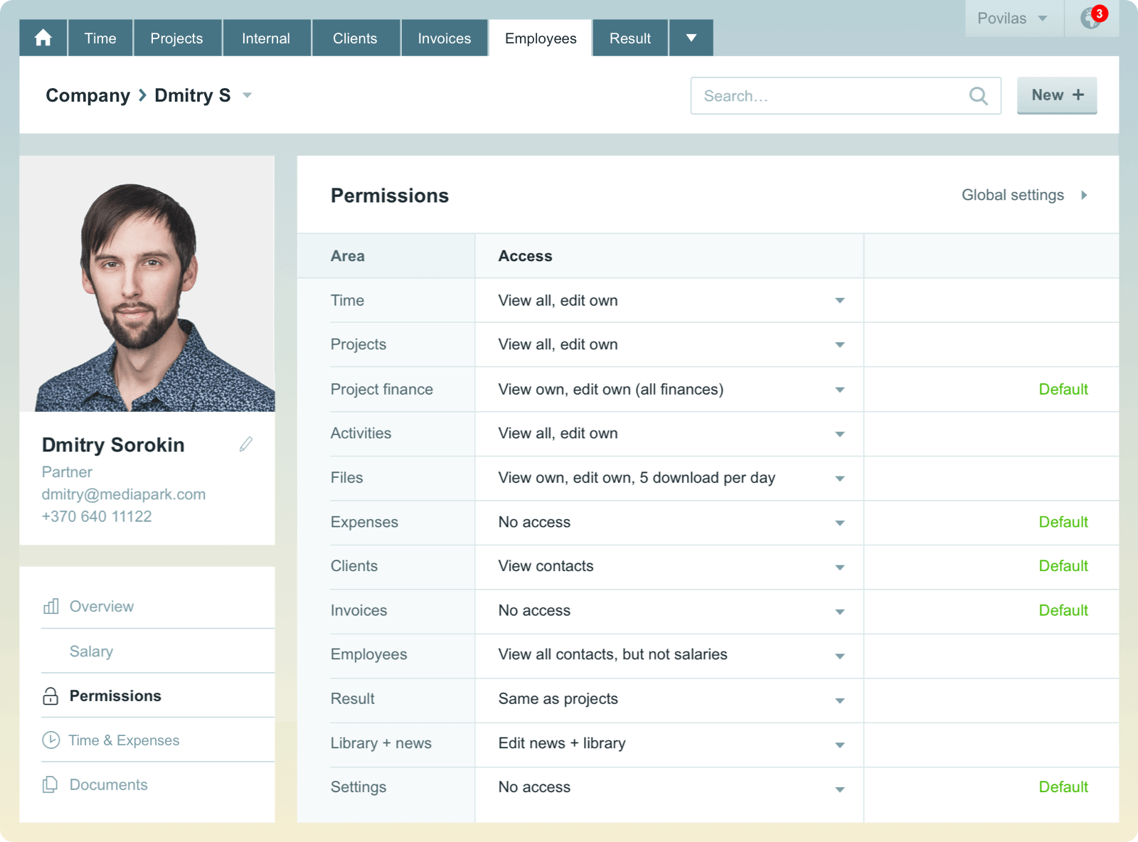Click the Documents pages icon
This screenshot has width=1138, height=842.
point(50,785)
